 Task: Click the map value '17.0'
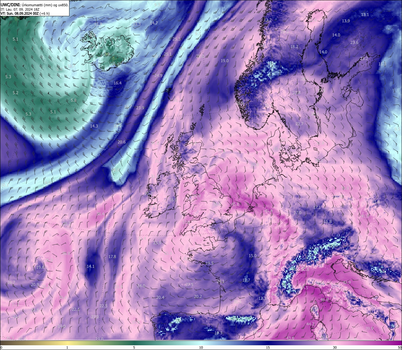[297, 213]
